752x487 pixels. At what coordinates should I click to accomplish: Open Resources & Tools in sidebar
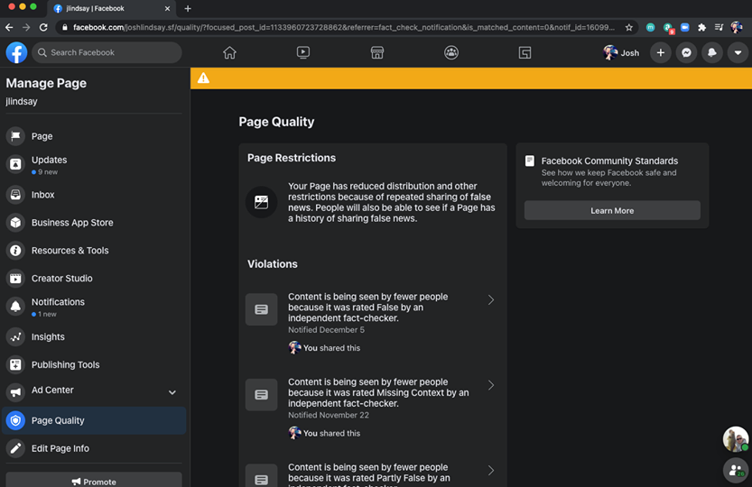94,250
